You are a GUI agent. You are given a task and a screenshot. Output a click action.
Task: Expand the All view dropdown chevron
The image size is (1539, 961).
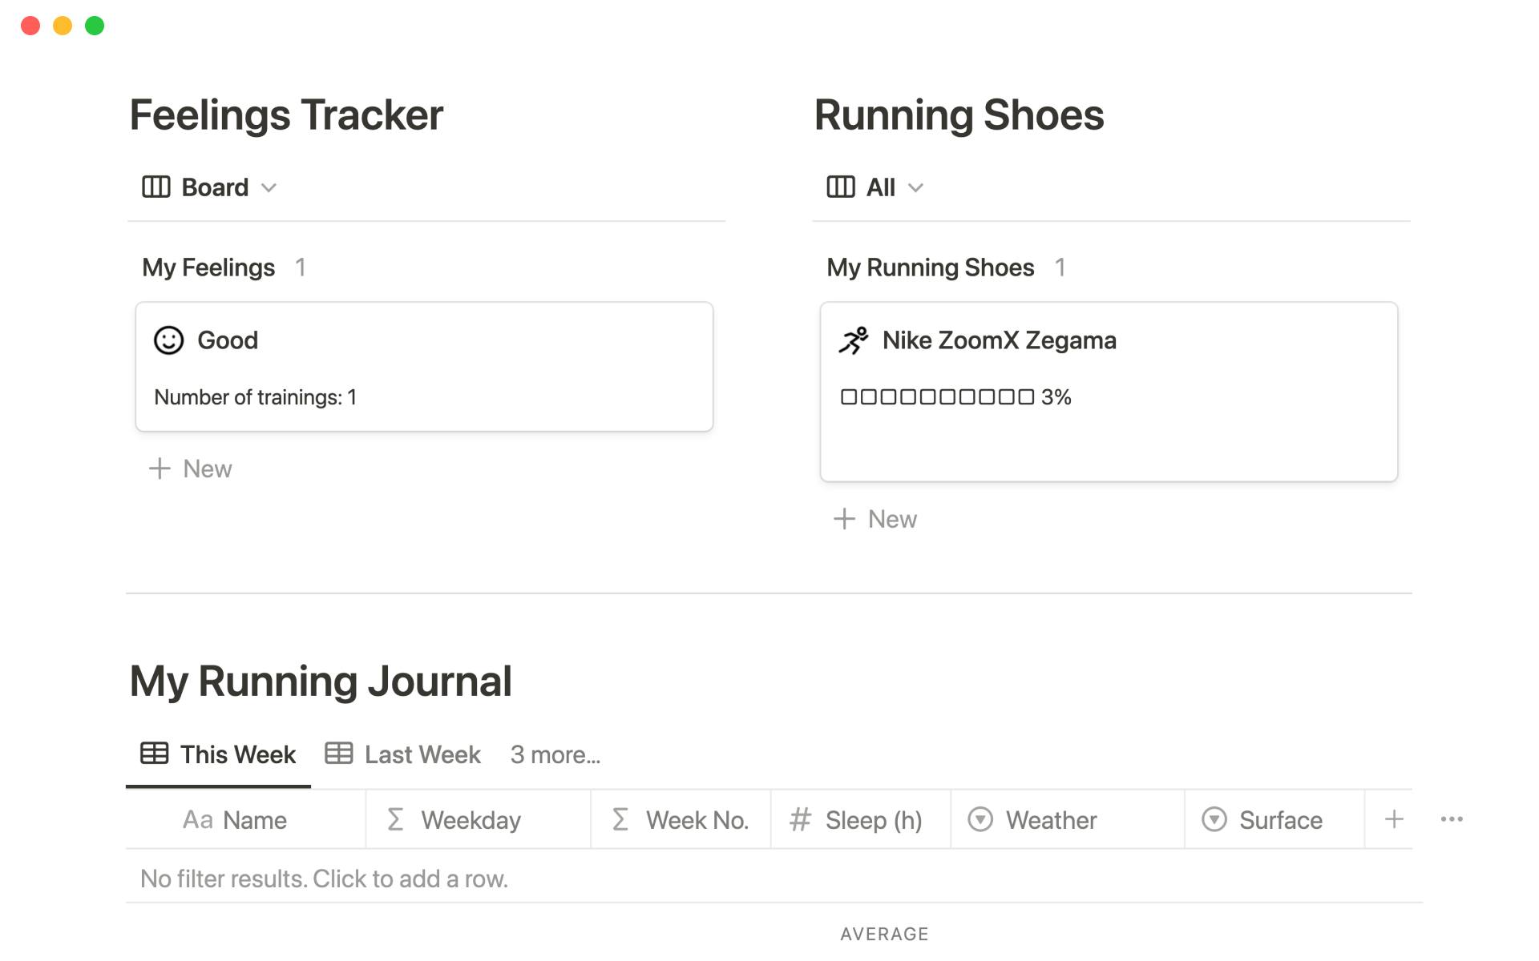[915, 188]
